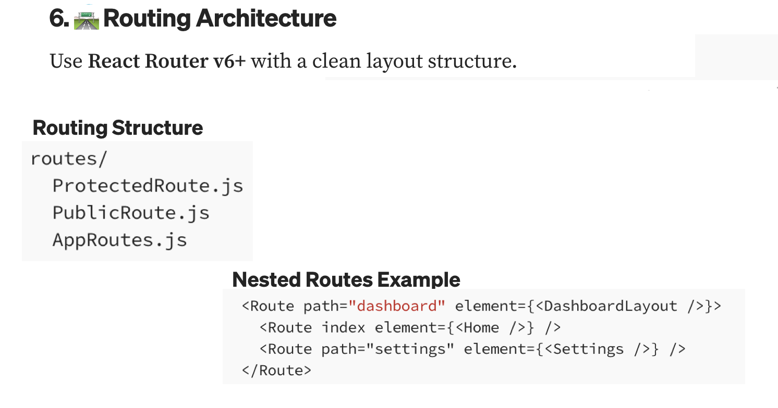Click the "Routing Architecture" heading text
Viewport: 778px width, 408px height.
[220, 19]
